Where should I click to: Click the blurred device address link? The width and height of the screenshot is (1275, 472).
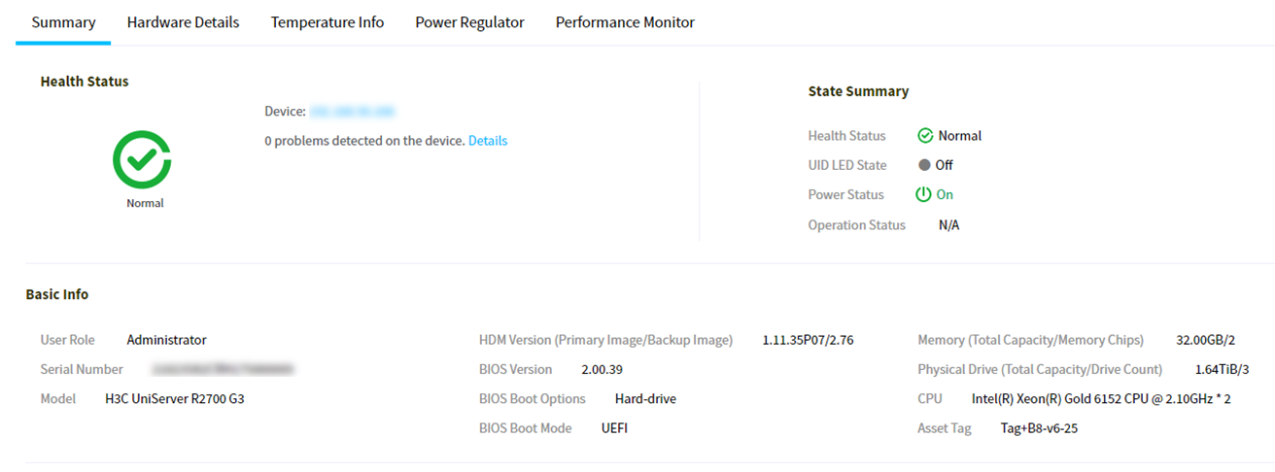coord(352,112)
